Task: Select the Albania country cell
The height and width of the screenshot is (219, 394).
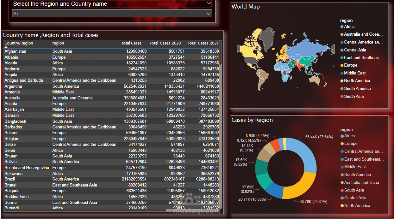Action: click(11, 57)
